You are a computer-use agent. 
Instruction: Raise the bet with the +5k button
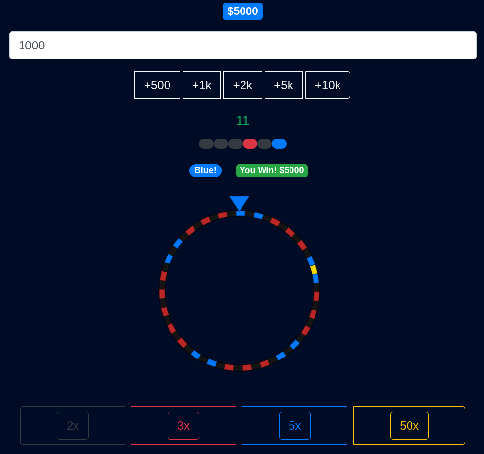[284, 85]
